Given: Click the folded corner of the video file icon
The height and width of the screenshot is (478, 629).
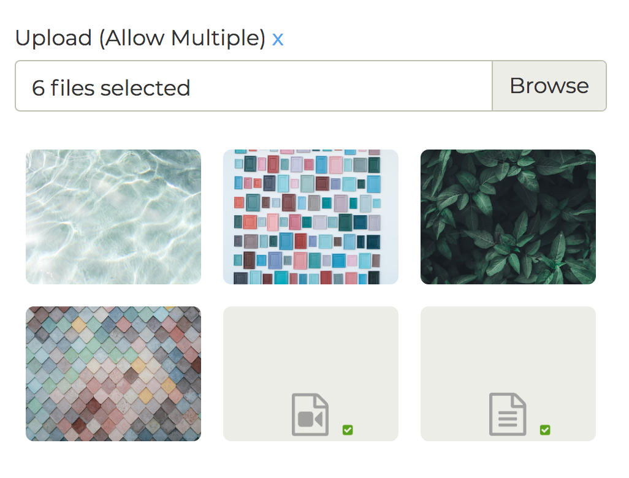Looking at the screenshot, I should tap(322, 400).
